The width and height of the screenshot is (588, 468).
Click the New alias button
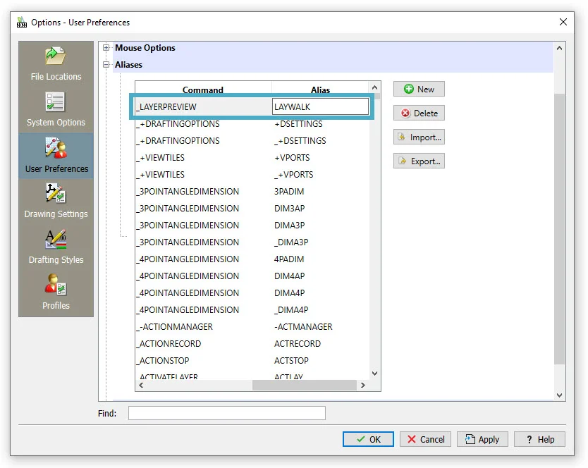point(419,90)
